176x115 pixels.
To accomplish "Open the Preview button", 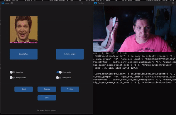I will (70, 89).
